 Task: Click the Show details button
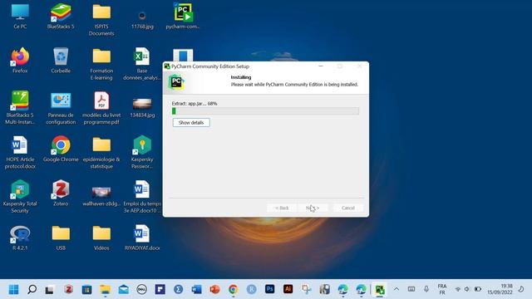[x=191, y=122]
